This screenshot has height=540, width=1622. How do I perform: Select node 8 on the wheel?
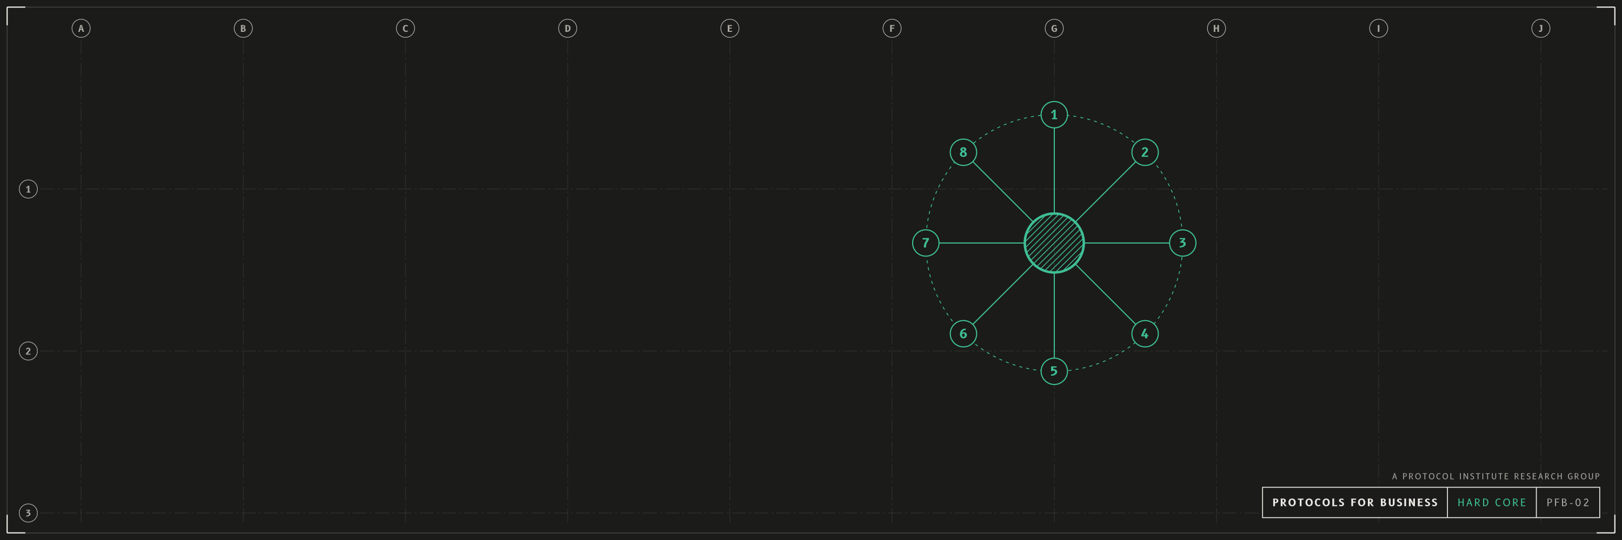tap(963, 152)
